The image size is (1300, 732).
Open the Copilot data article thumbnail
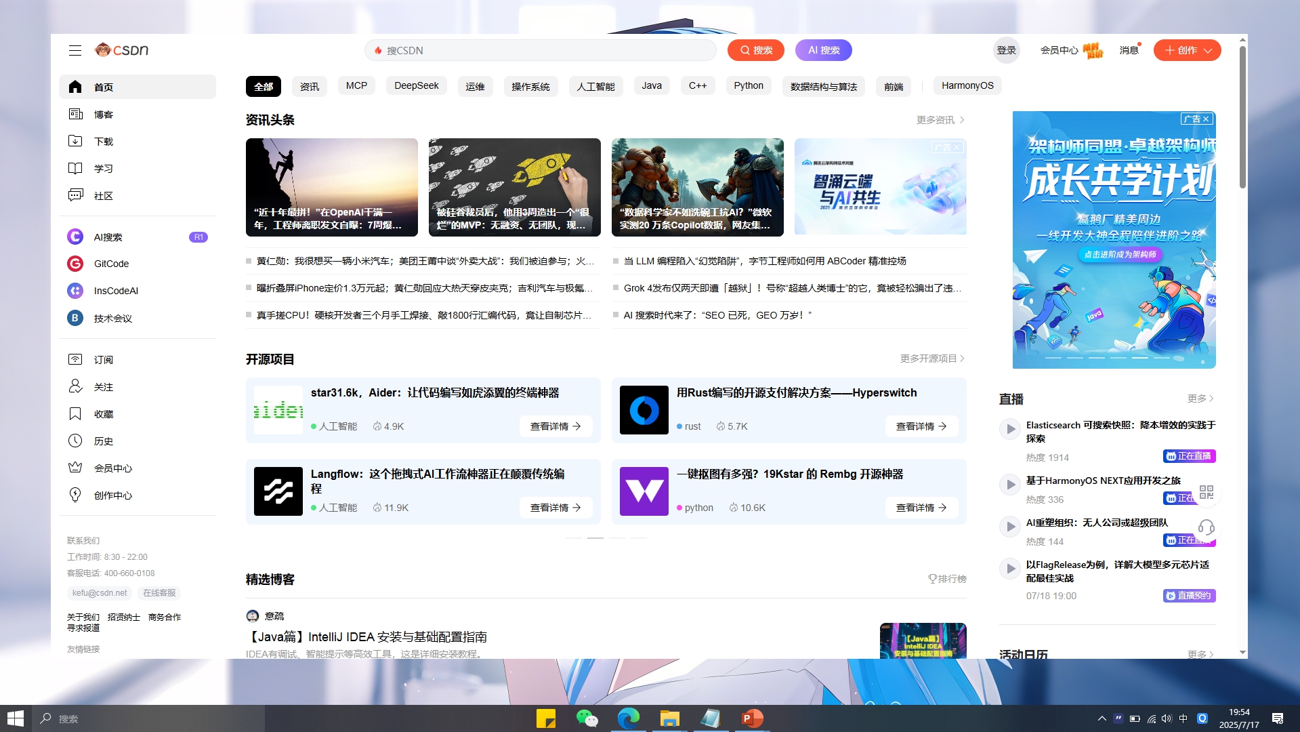click(698, 188)
